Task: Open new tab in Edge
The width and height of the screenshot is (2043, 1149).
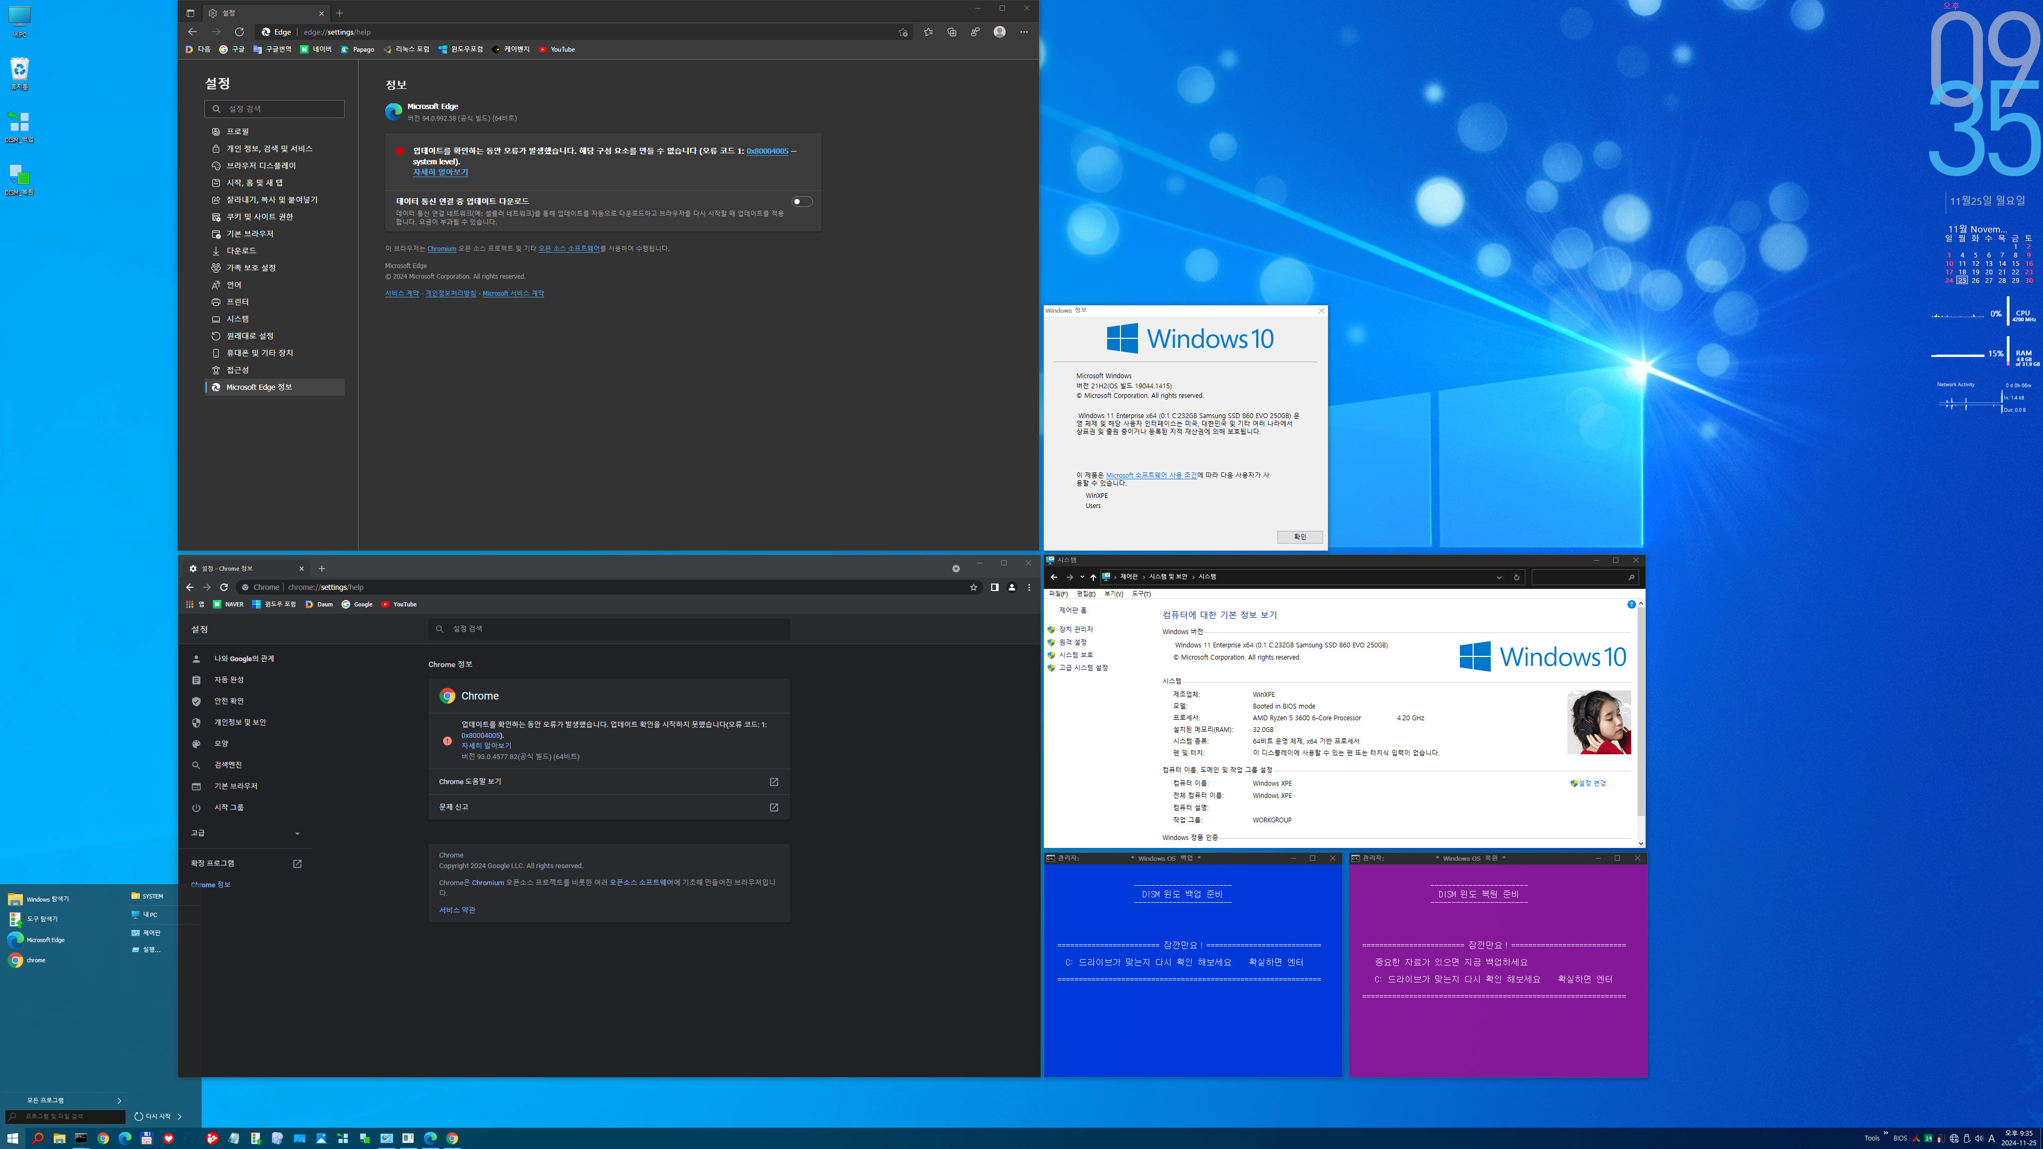Action: [339, 13]
